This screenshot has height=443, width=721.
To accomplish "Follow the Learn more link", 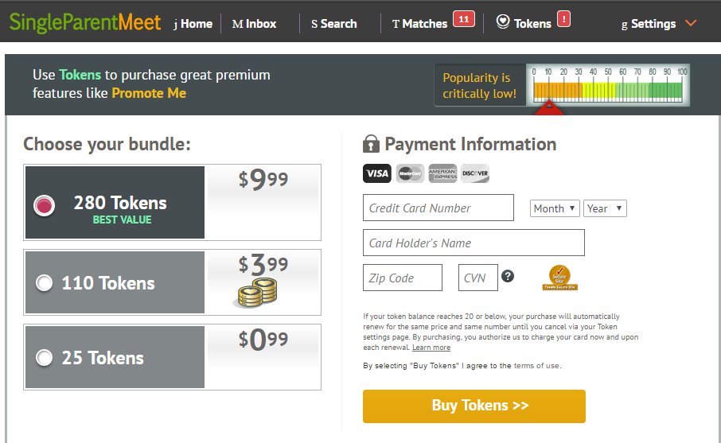I will [431, 348].
